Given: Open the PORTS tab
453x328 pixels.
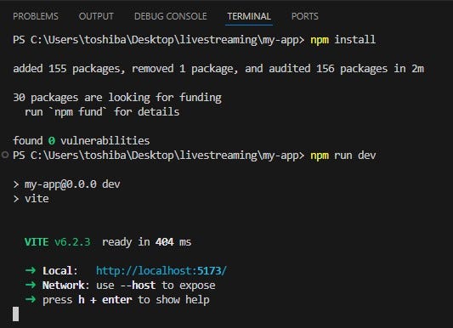Looking at the screenshot, I should tap(305, 16).
